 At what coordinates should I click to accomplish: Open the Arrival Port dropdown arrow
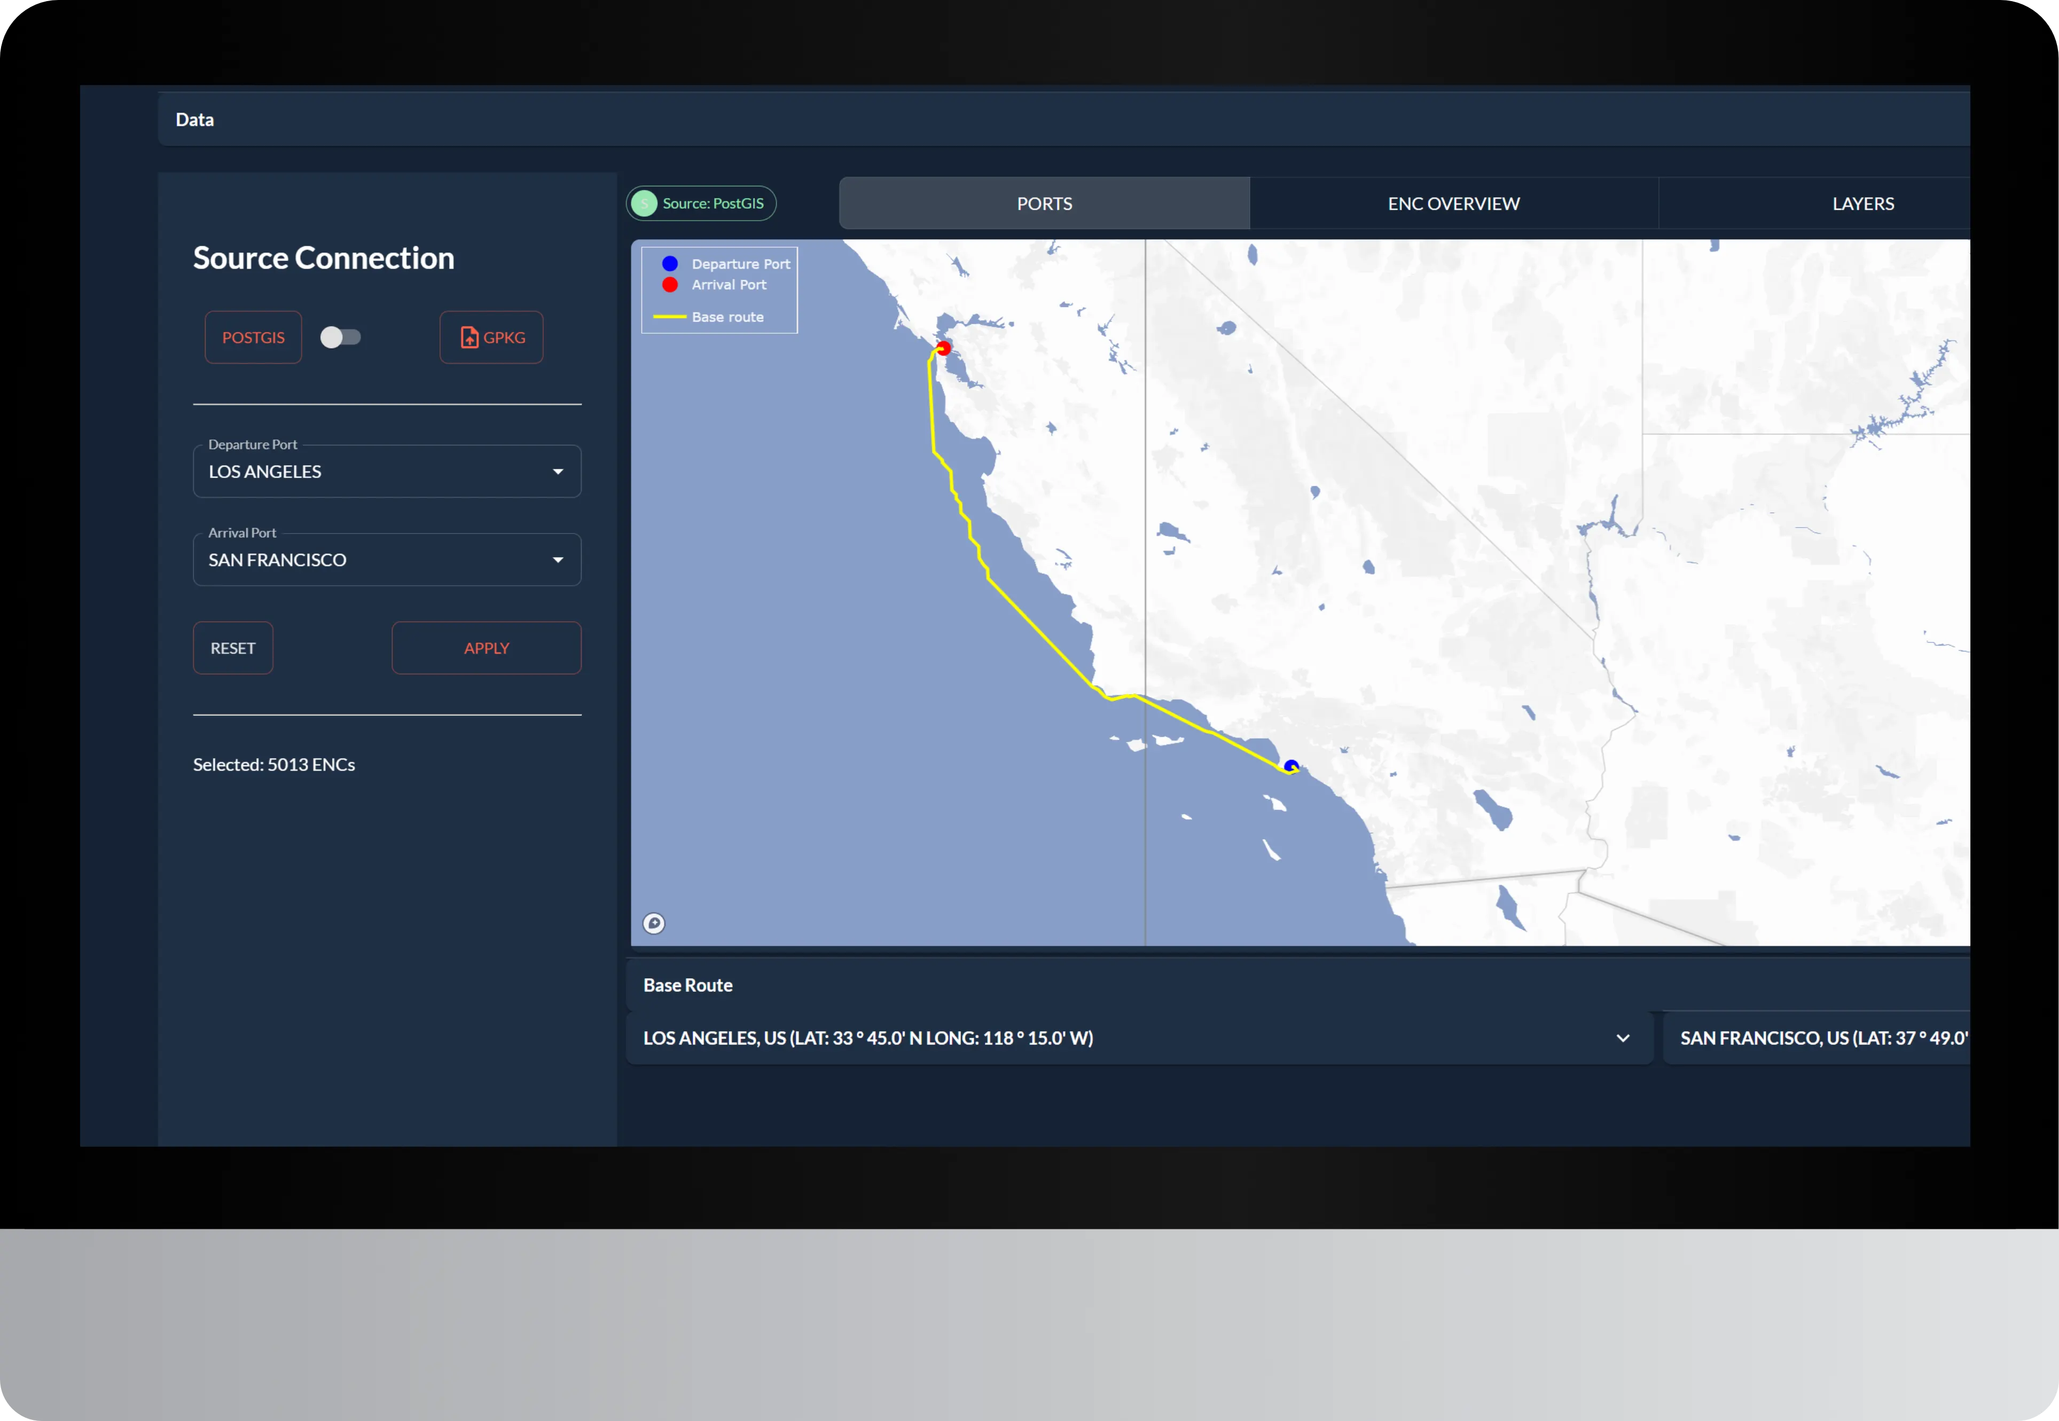[558, 560]
